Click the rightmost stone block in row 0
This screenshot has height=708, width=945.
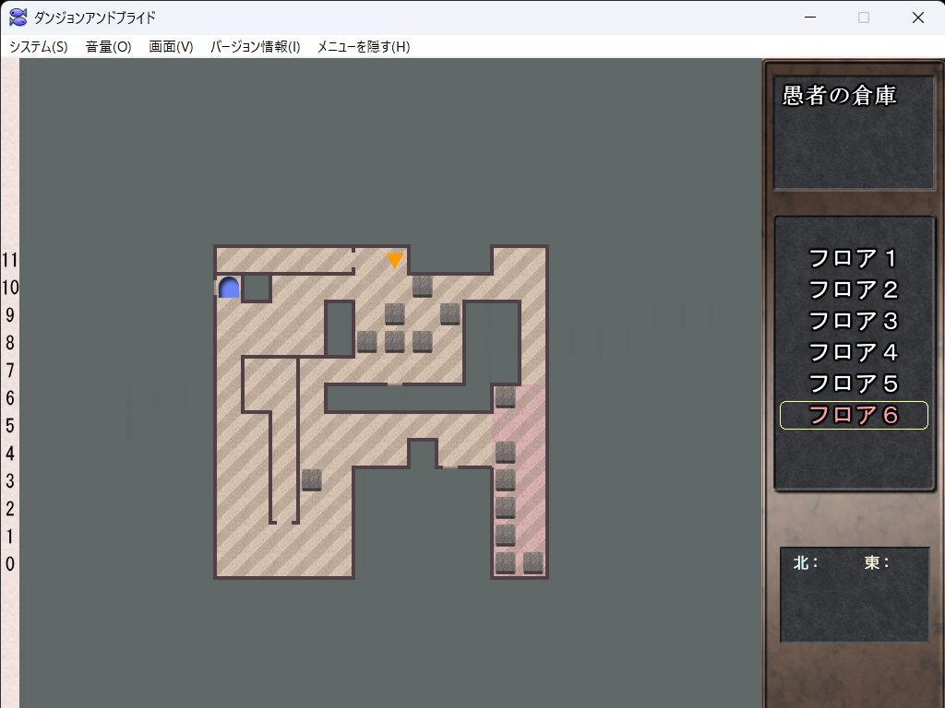[533, 562]
